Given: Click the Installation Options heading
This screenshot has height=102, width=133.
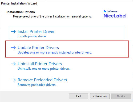Looking at the screenshot, I should (21, 12).
